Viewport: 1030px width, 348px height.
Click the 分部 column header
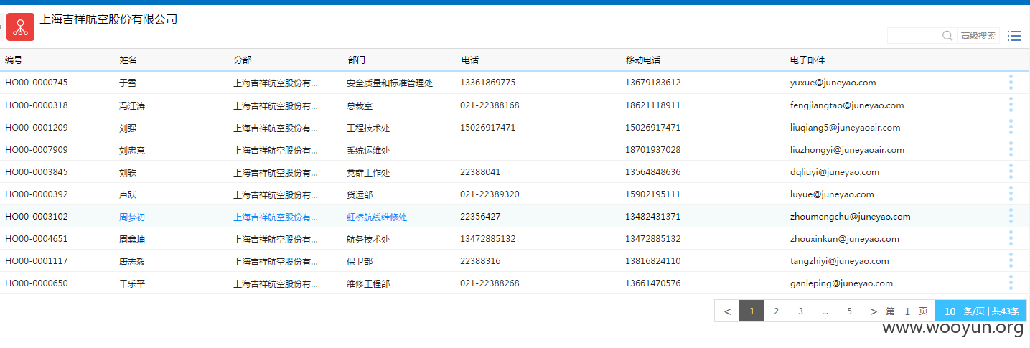[243, 60]
